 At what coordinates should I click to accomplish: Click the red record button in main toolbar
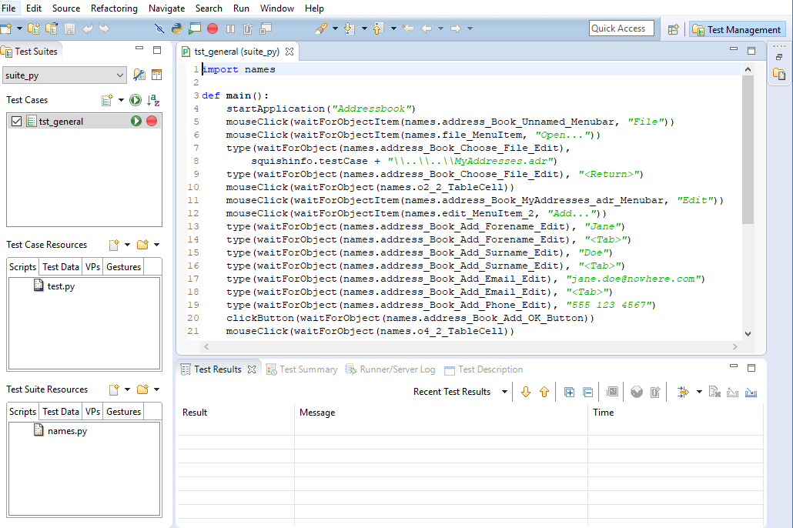pyautogui.click(x=212, y=28)
